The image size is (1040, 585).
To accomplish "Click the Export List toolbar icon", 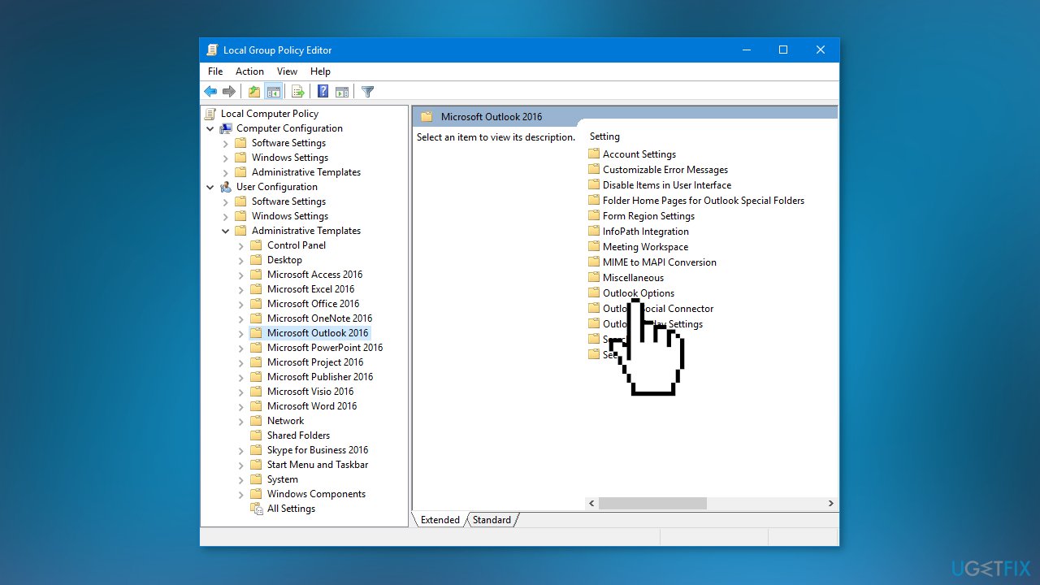I will [298, 92].
